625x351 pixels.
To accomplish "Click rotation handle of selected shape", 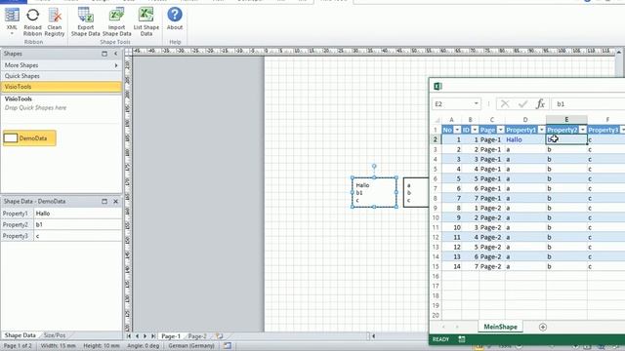I will [x=374, y=166].
